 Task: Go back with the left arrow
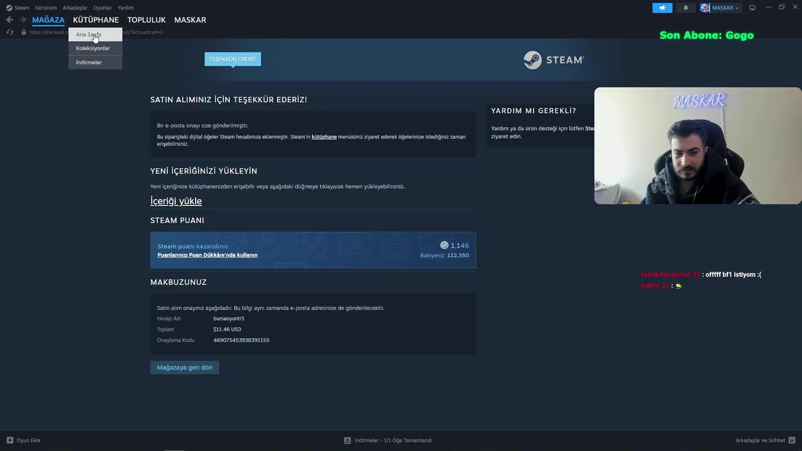pos(9,20)
